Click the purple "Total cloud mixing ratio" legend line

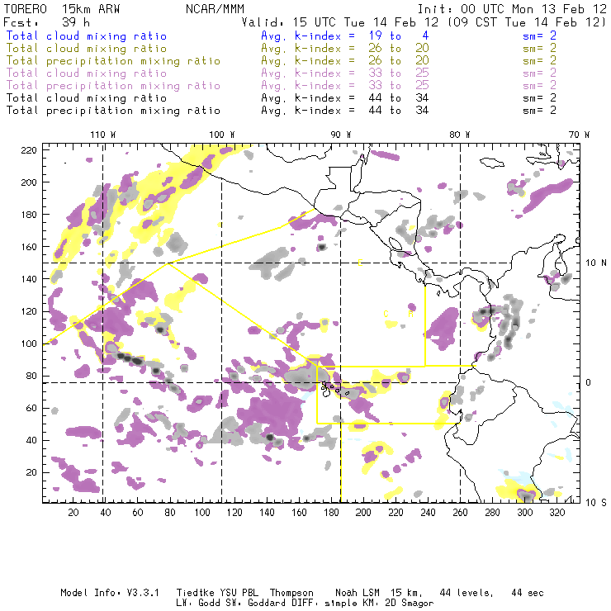click(87, 73)
